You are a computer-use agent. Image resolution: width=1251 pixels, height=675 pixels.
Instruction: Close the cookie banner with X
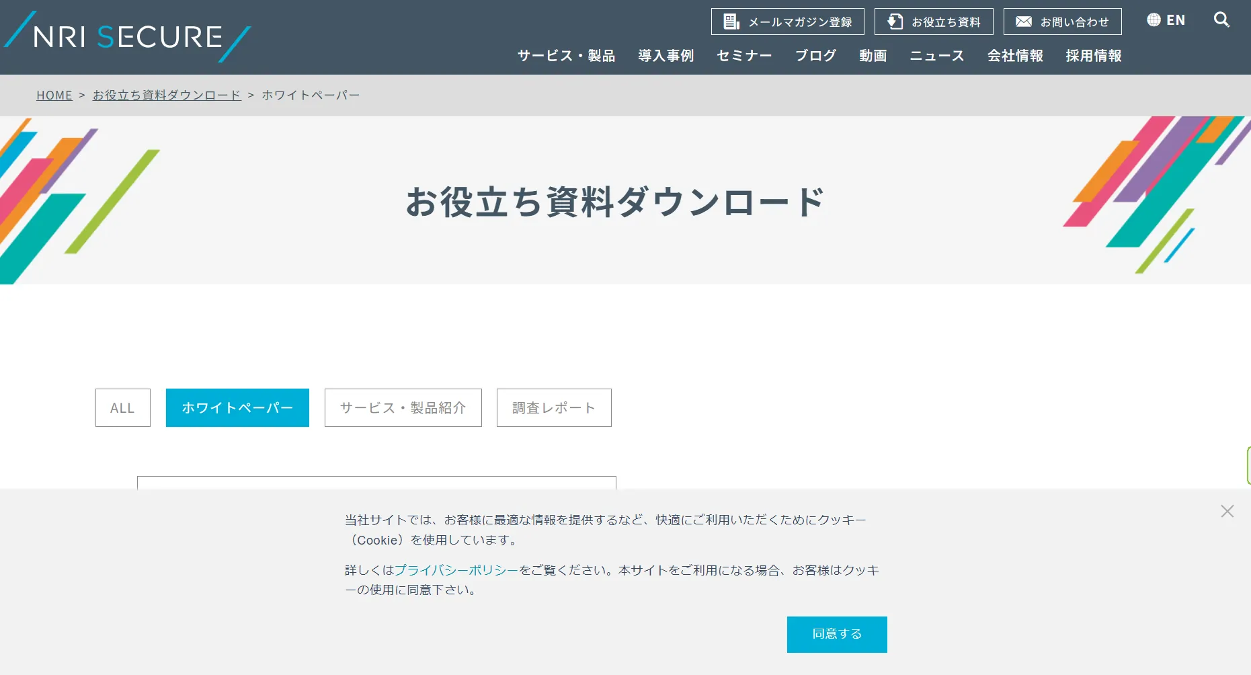click(x=1227, y=511)
